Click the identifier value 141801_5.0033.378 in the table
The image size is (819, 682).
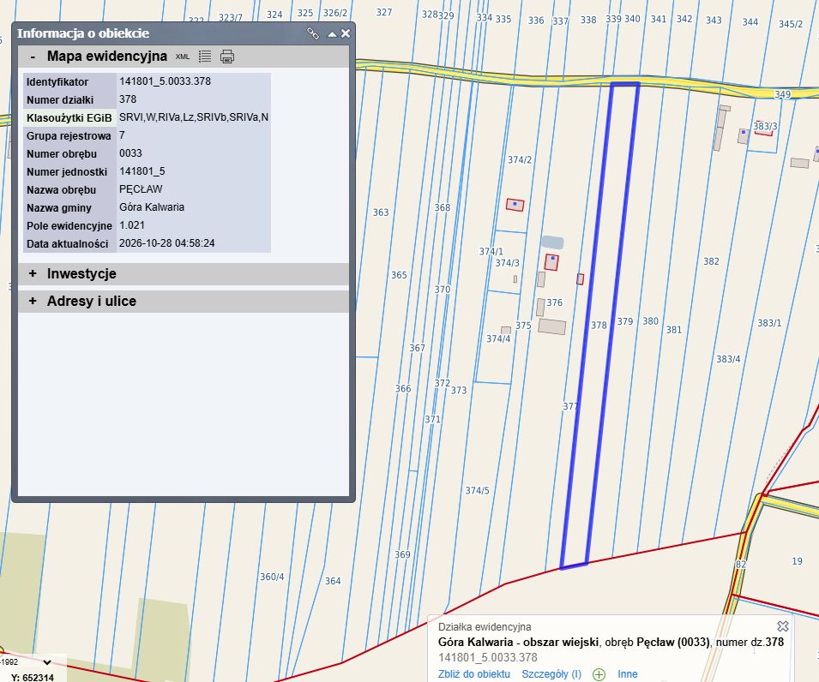(165, 81)
